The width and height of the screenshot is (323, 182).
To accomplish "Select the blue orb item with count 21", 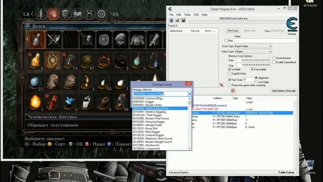I will point(36,82).
